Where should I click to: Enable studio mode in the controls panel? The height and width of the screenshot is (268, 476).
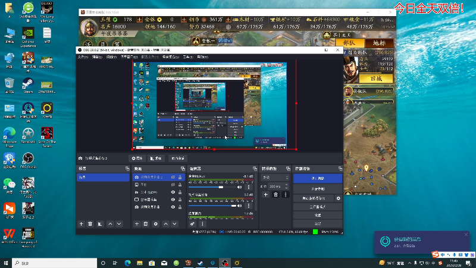pyautogui.click(x=318, y=207)
